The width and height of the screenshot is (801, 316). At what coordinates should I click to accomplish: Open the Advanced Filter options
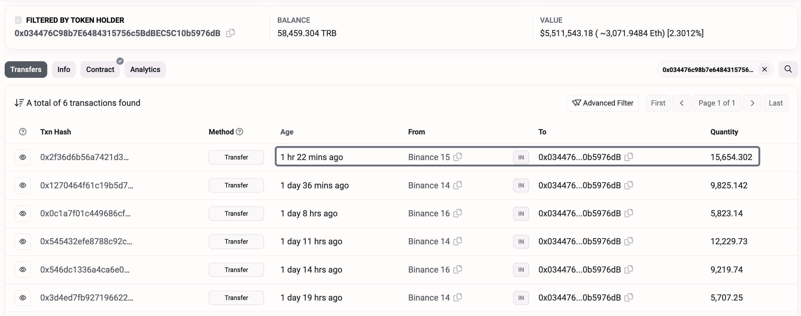click(602, 103)
